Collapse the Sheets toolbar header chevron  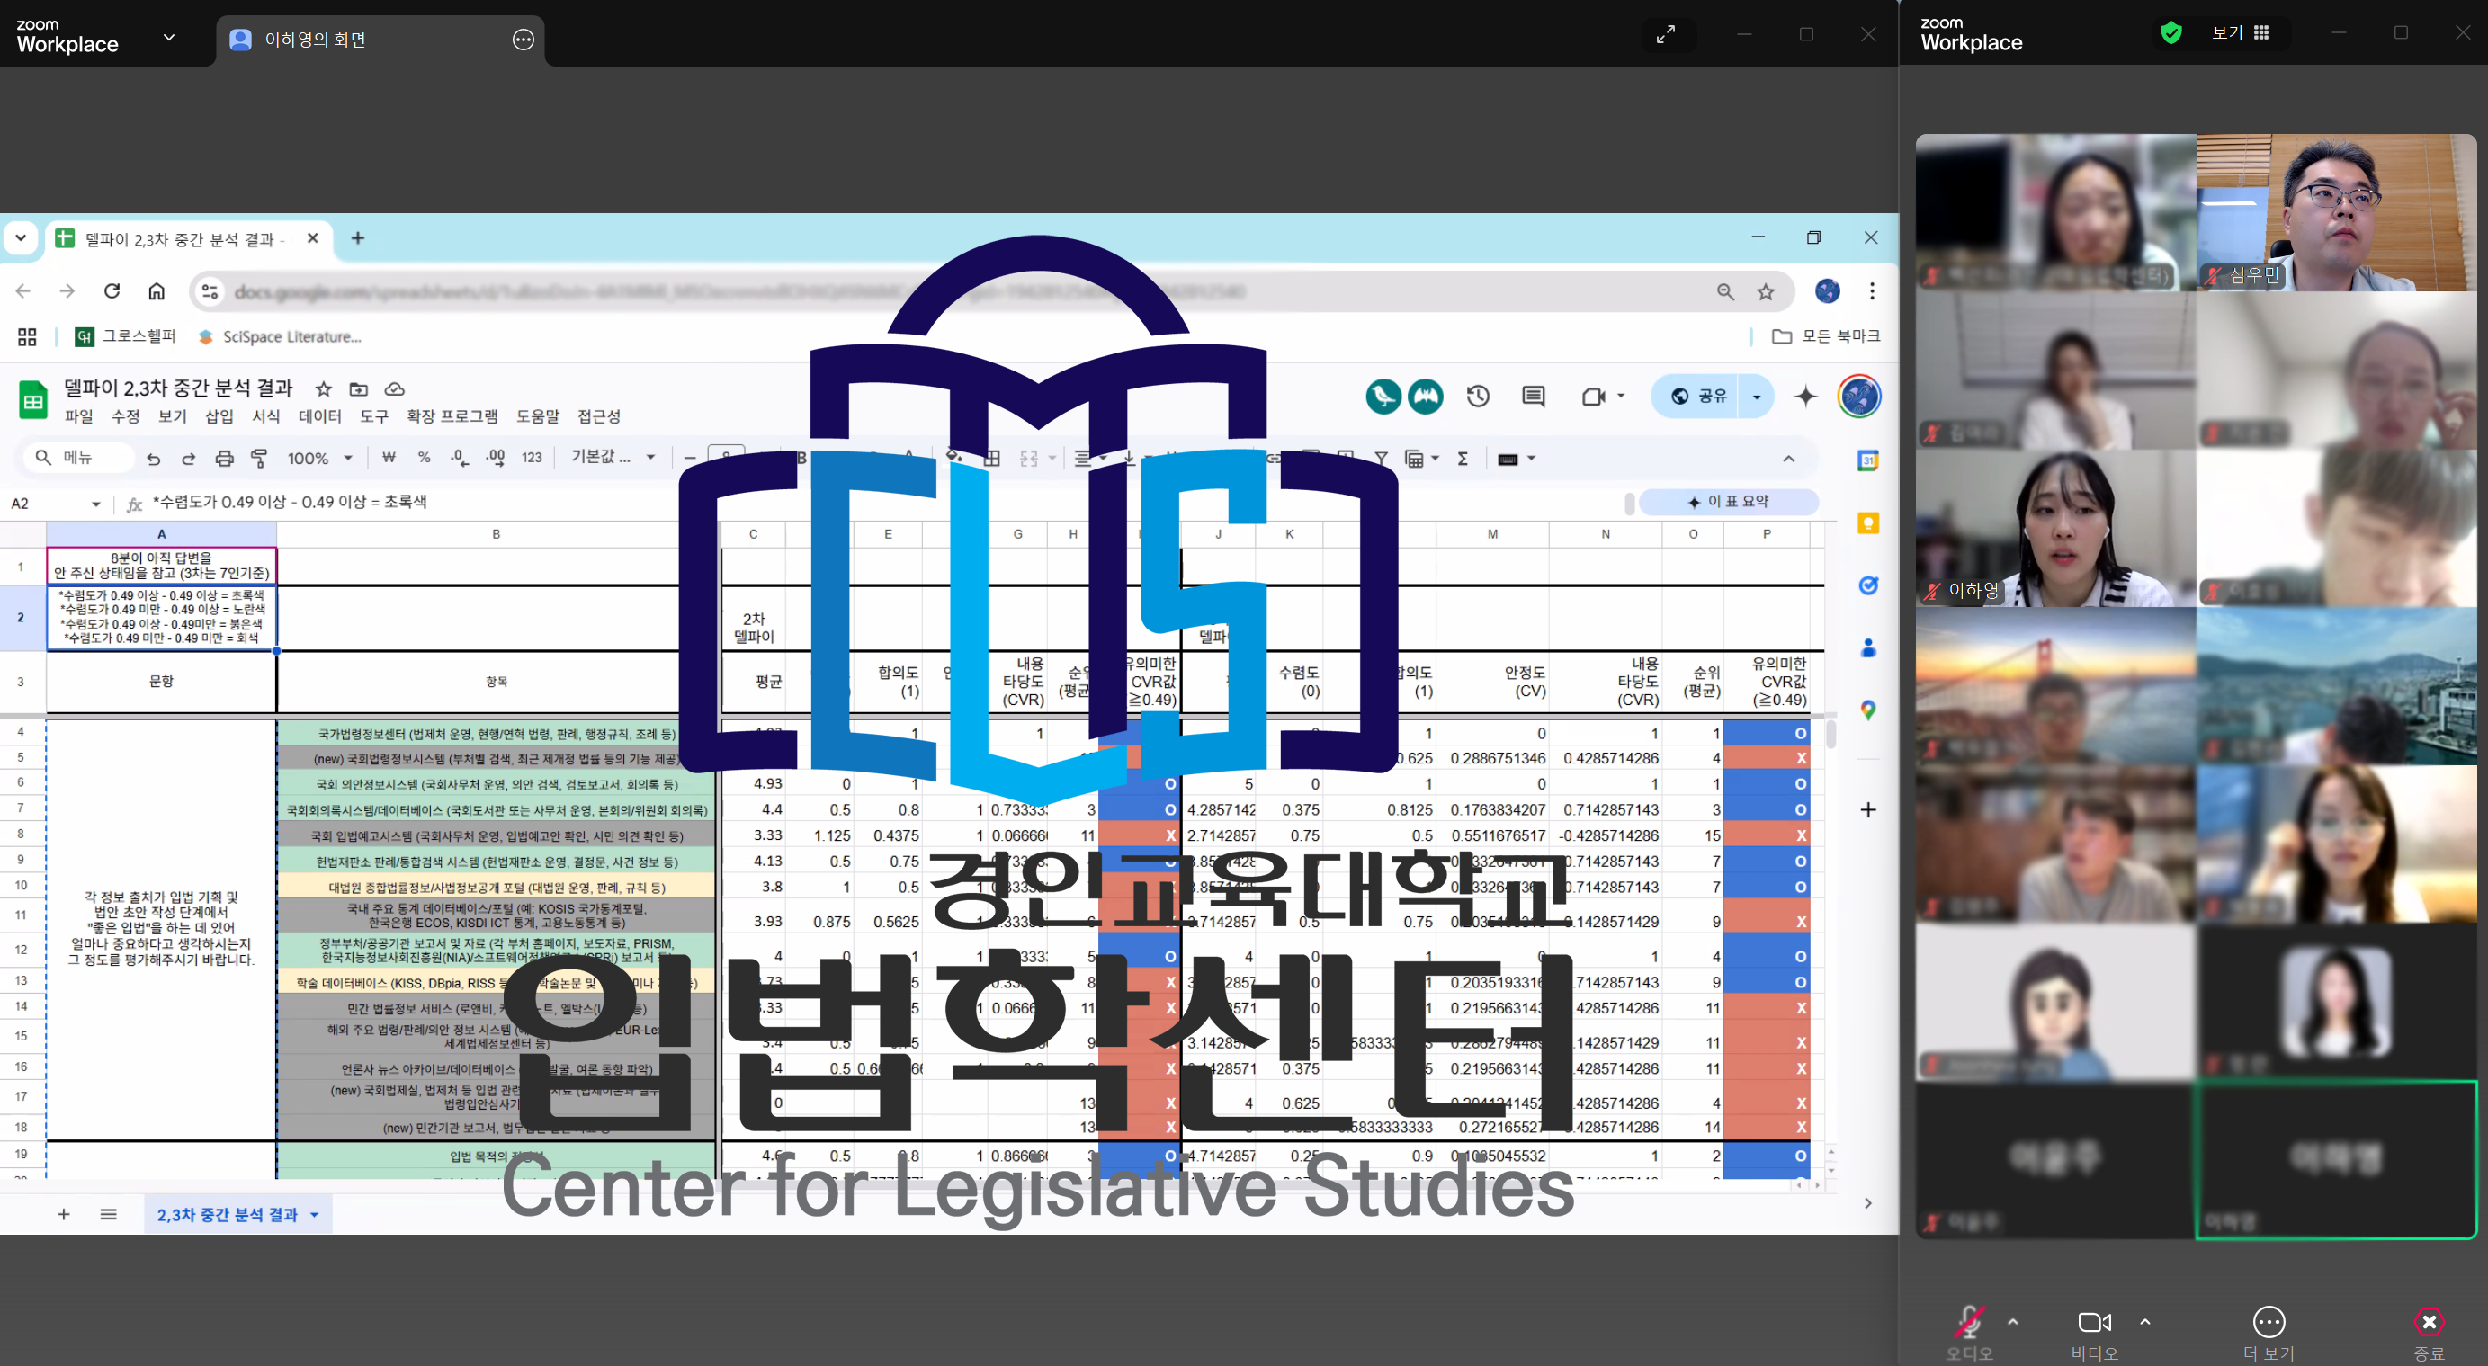(1788, 459)
